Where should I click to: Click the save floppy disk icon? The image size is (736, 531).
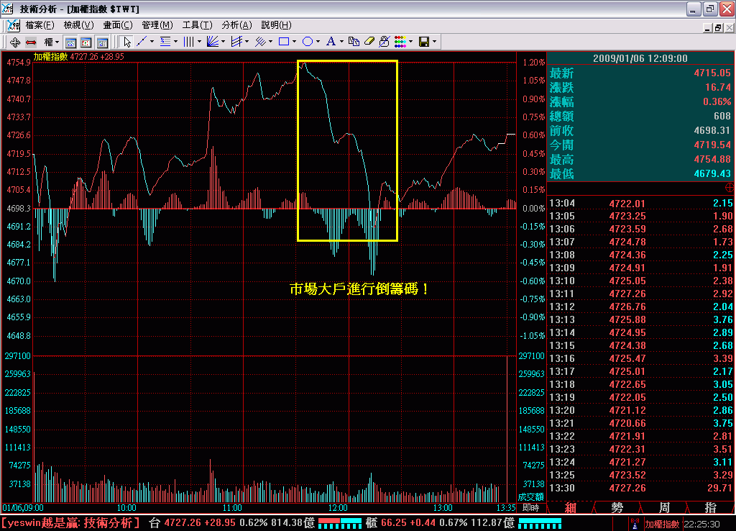(x=424, y=42)
